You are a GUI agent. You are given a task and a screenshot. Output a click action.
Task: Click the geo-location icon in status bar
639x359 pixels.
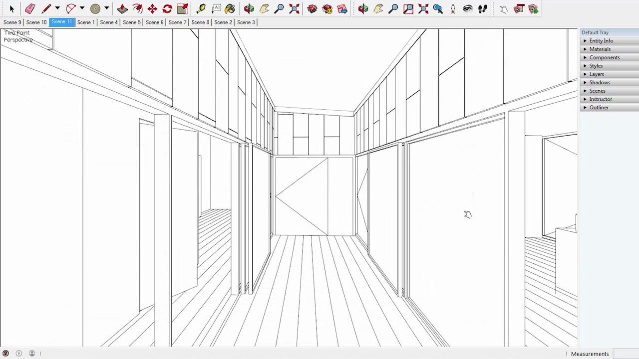point(6,354)
